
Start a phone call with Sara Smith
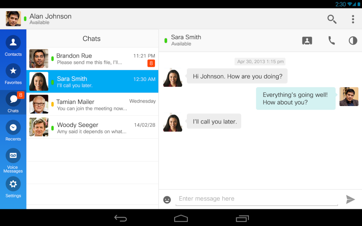pyautogui.click(x=332, y=41)
